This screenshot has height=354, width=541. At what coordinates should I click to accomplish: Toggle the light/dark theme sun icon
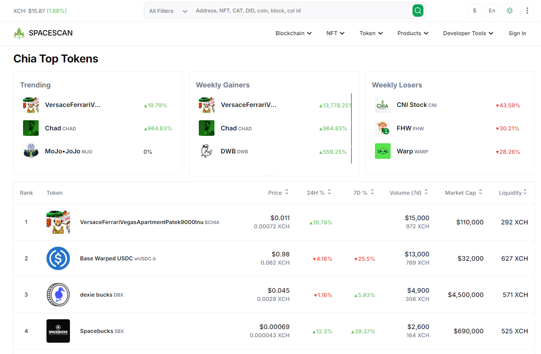click(x=509, y=11)
